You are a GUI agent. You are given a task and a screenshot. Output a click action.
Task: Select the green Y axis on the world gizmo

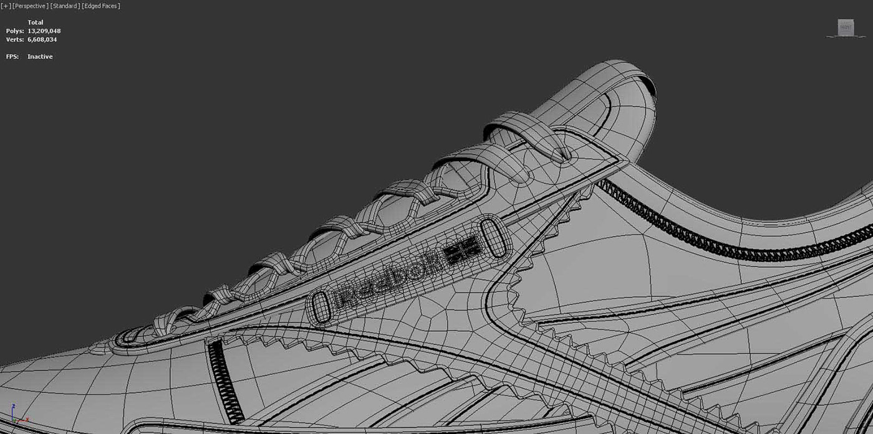[14, 420]
